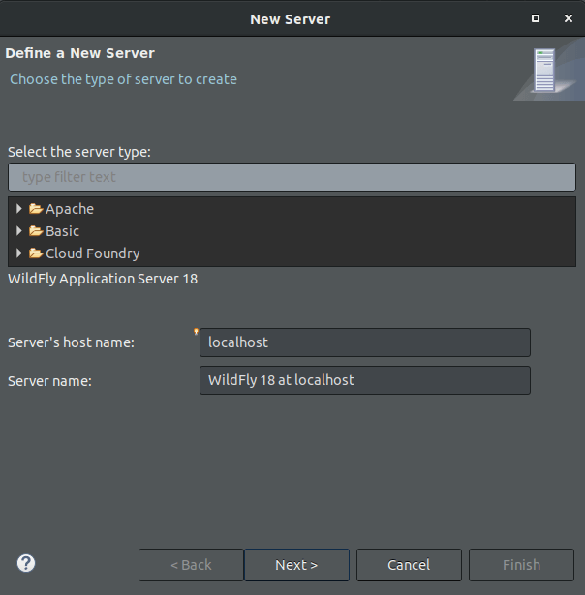
Task: Close the New Server window
Action: 569,18
